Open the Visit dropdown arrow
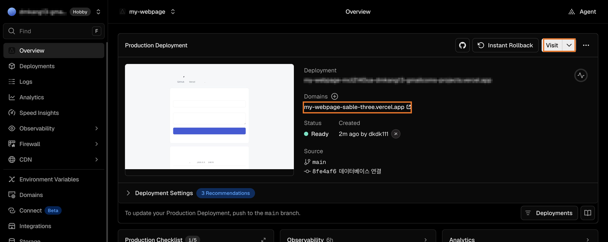608x242 pixels. (569, 45)
